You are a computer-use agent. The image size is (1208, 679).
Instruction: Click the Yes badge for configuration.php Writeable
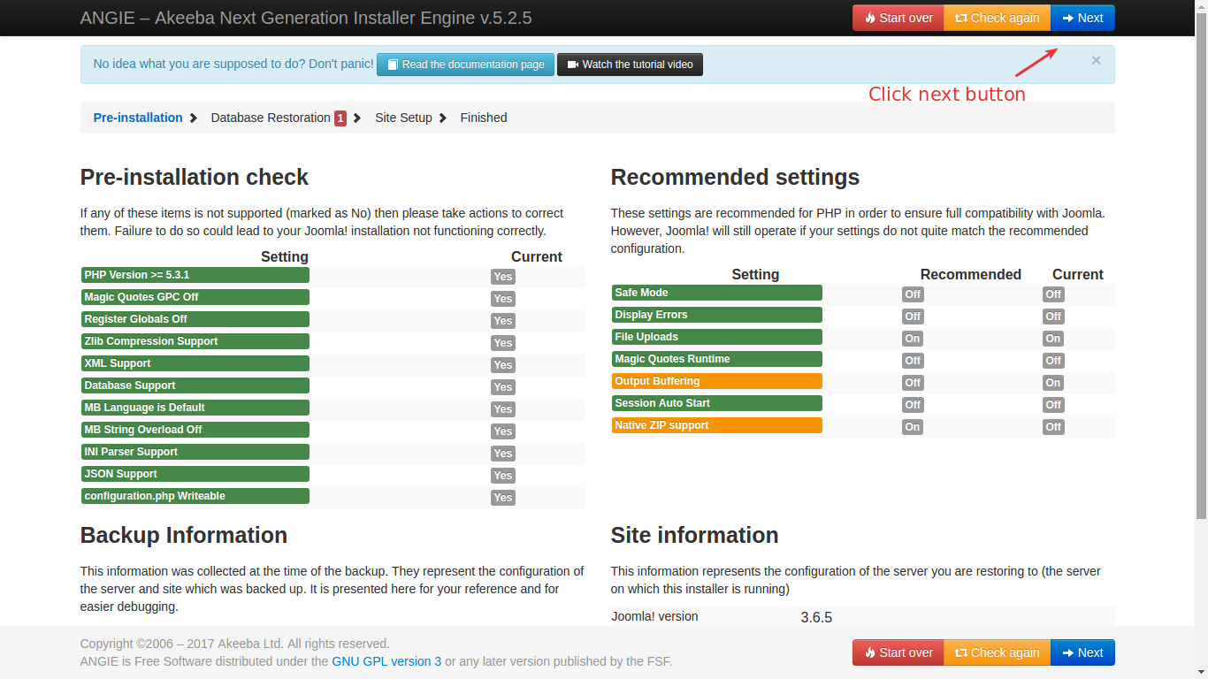503,498
